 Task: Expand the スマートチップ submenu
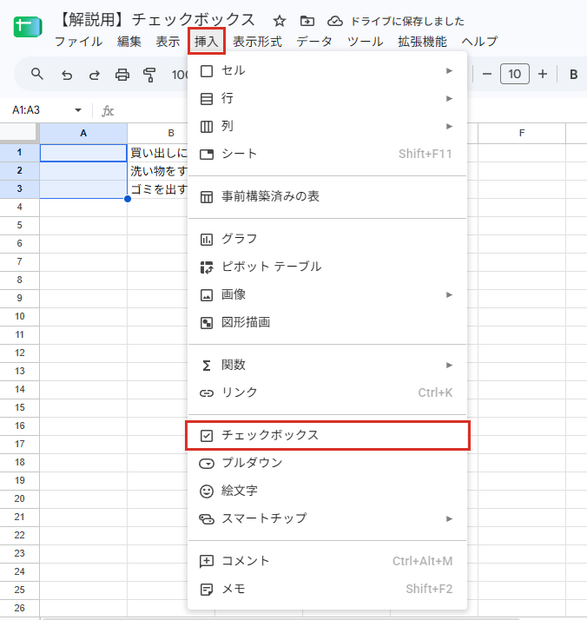[327, 518]
